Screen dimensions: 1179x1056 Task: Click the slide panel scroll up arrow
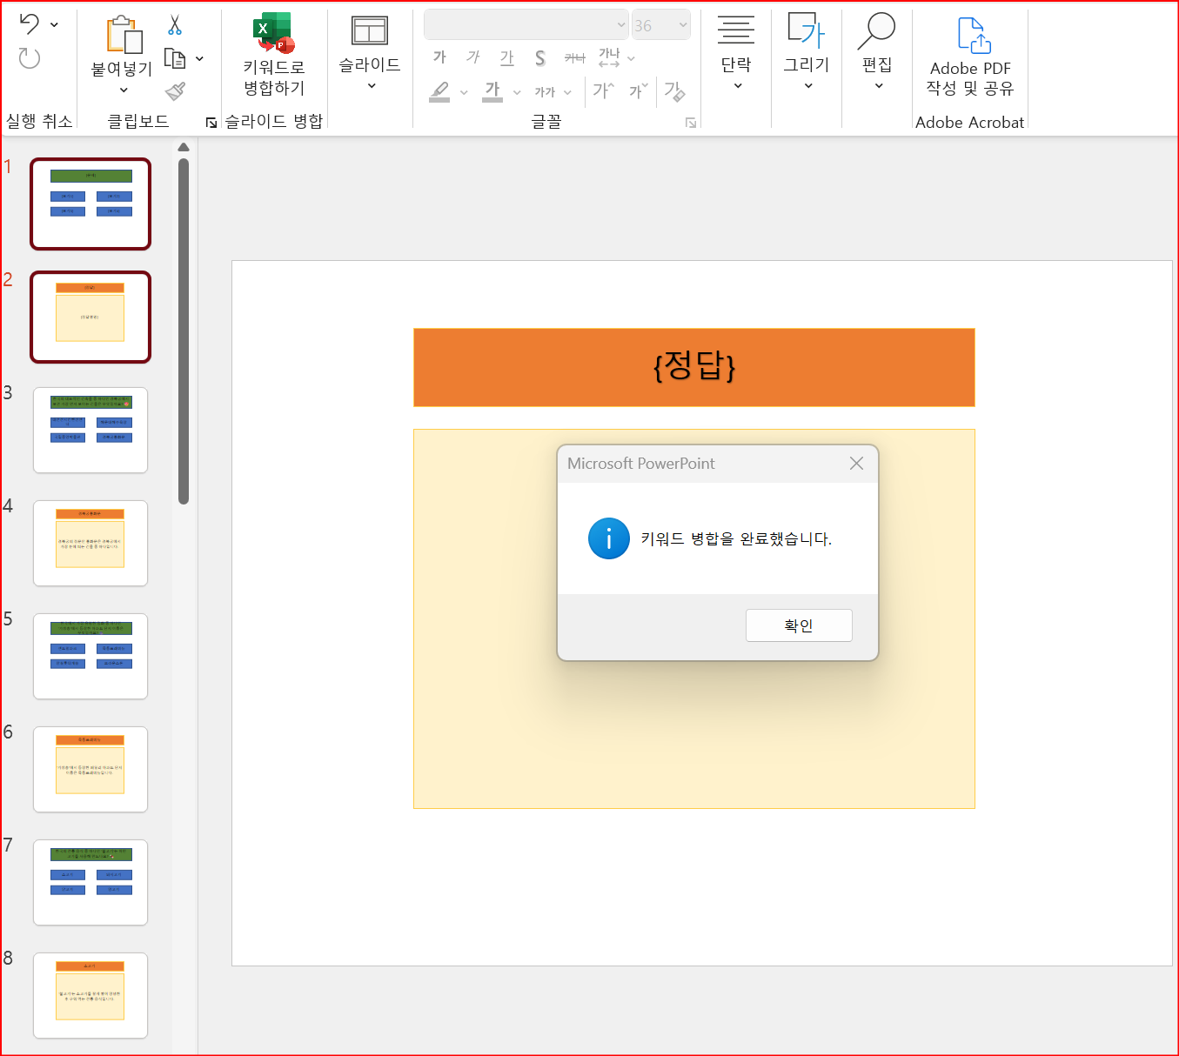pyautogui.click(x=184, y=147)
